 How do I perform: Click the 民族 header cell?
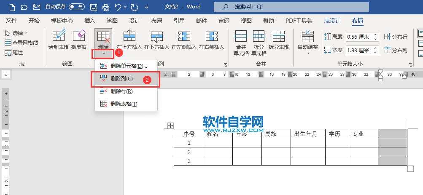tap(276, 134)
